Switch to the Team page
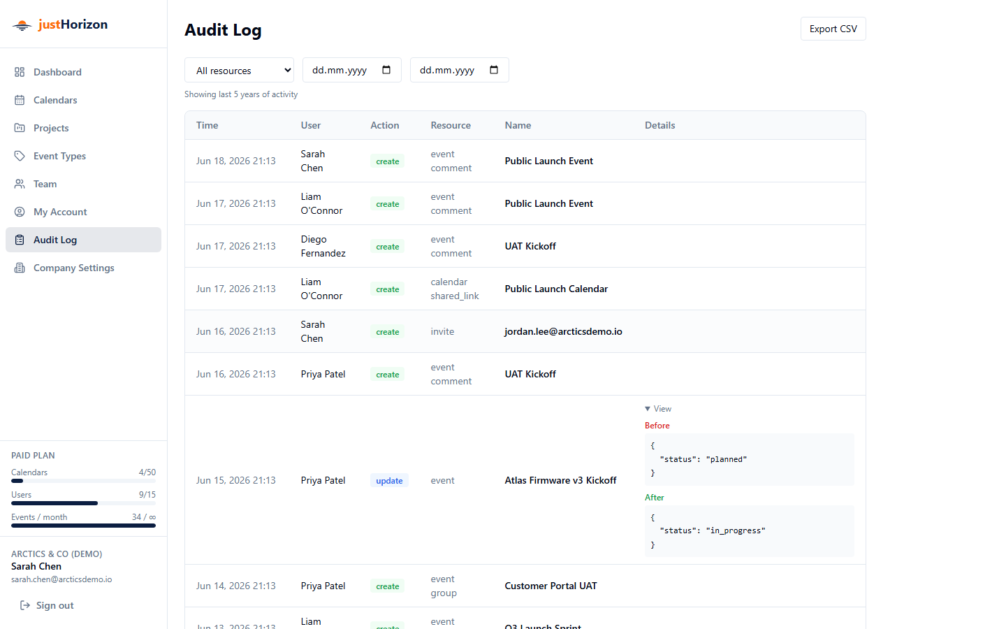The image size is (1006, 629). pos(83,184)
